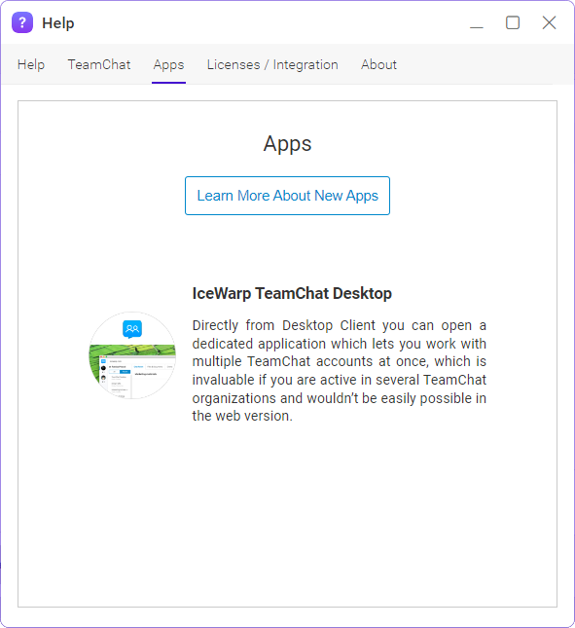This screenshot has width=575, height=628.
Task: Maximize the Help window
Action: [513, 22]
